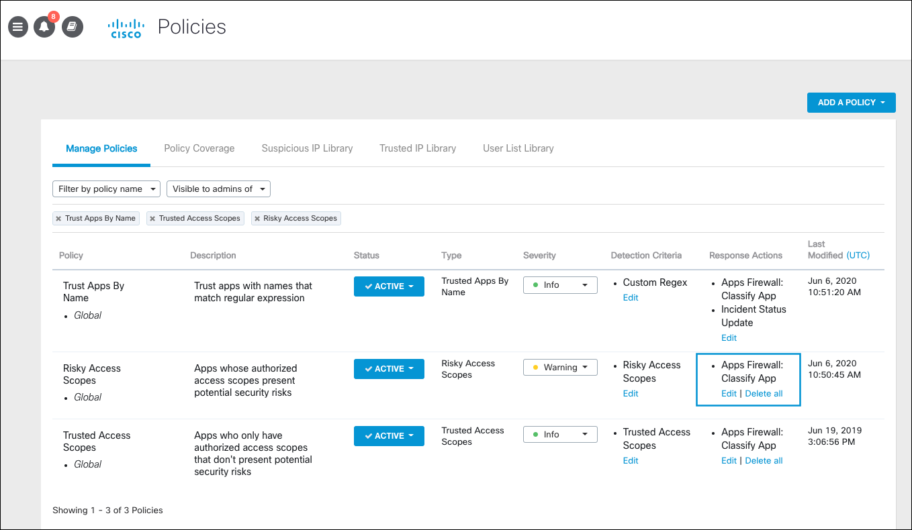Image resolution: width=912 pixels, height=530 pixels.
Task: Click the Add a Policy button
Action: click(x=851, y=103)
